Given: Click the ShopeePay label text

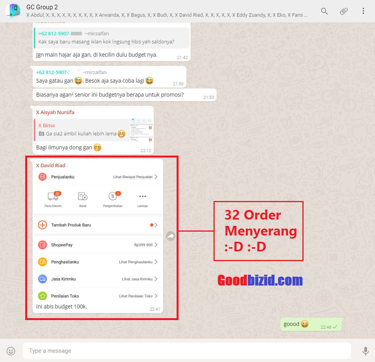Looking at the screenshot, I should click(62, 245).
